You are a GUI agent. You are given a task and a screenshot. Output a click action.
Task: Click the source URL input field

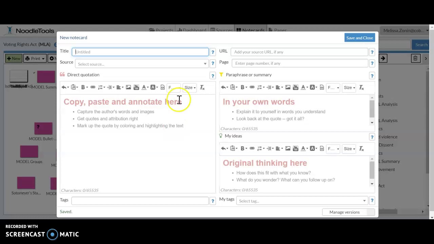coord(299,52)
